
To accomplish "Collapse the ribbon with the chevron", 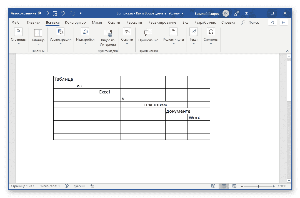I will pos(287,51).
